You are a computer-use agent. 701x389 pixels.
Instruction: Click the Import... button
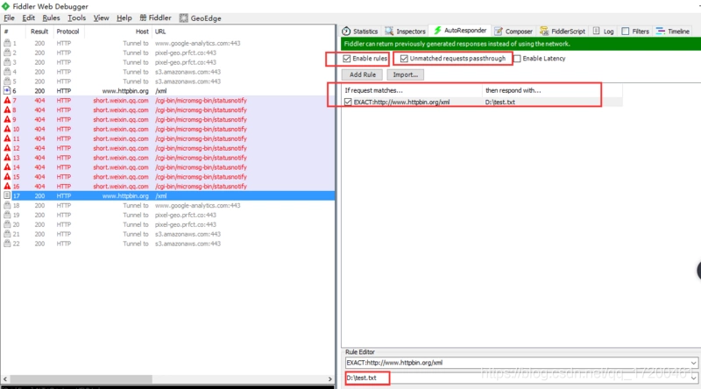click(405, 74)
